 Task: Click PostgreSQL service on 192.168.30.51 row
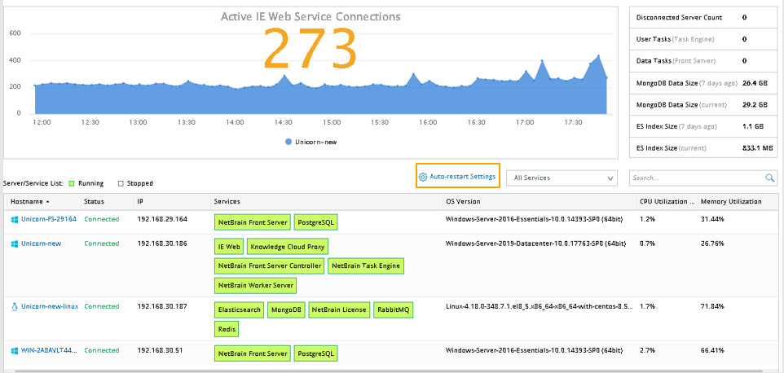(x=316, y=353)
